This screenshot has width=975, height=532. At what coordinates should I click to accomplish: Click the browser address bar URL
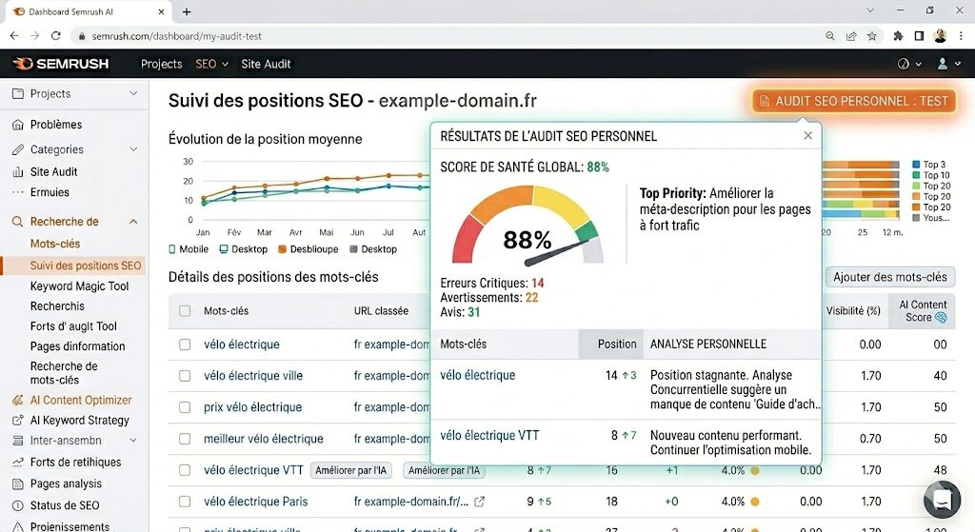pyautogui.click(x=176, y=36)
